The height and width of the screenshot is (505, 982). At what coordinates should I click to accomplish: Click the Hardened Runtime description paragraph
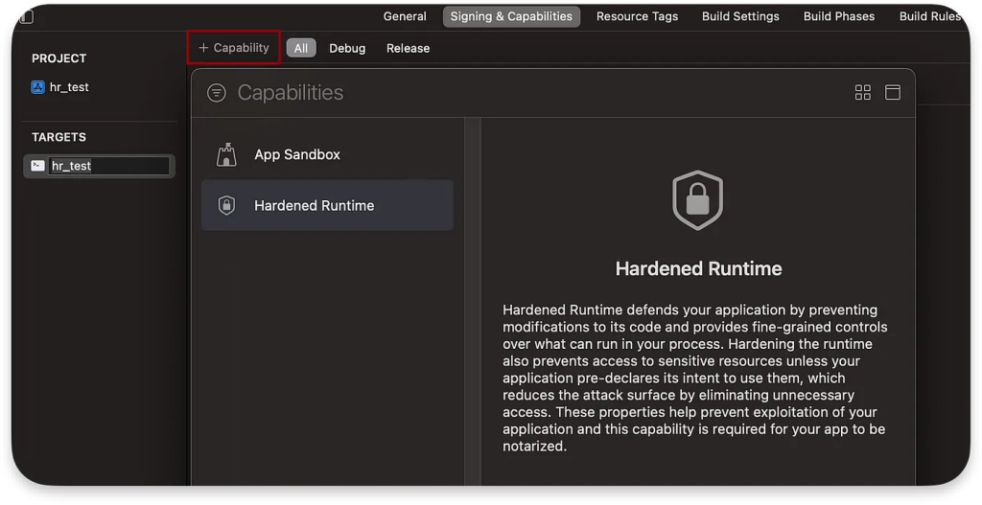coord(695,378)
